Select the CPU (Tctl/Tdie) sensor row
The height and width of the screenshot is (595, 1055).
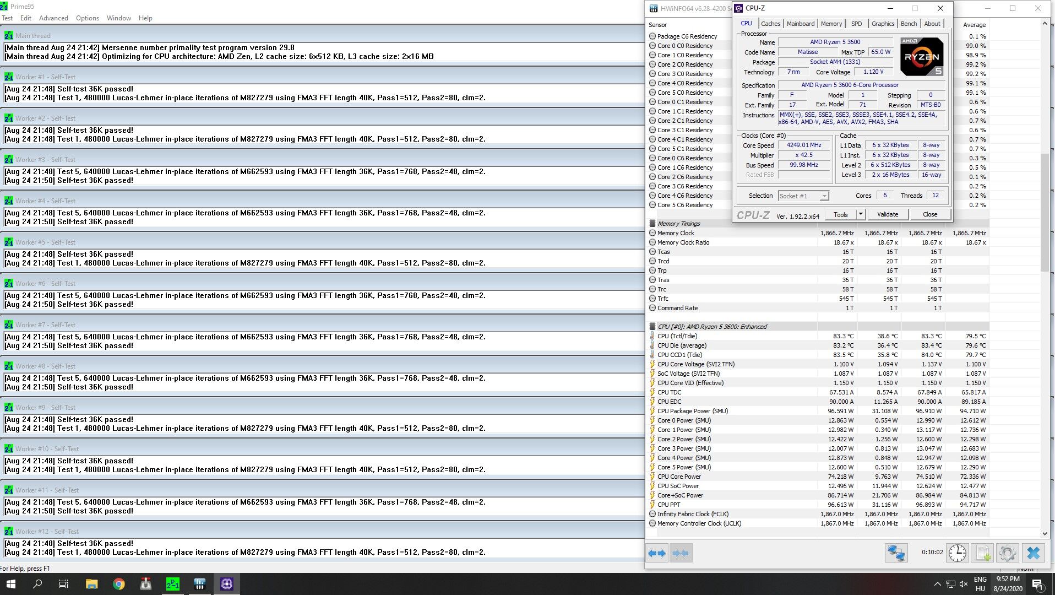[x=818, y=336]
